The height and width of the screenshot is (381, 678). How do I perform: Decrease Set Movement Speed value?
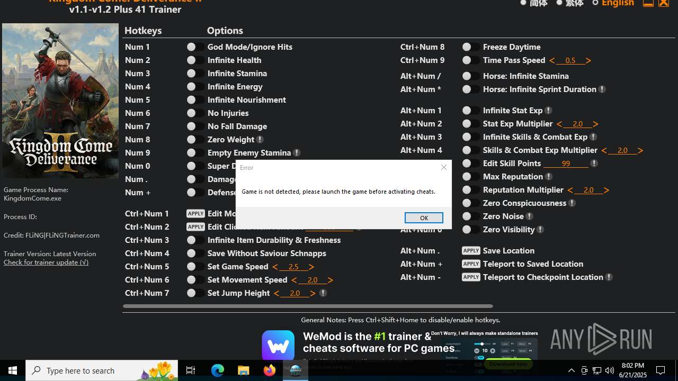click(x=294, y=280)
